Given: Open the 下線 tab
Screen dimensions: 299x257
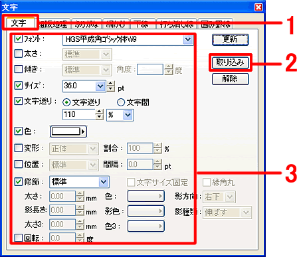Looking at the screenshot, I should (143, 24).
